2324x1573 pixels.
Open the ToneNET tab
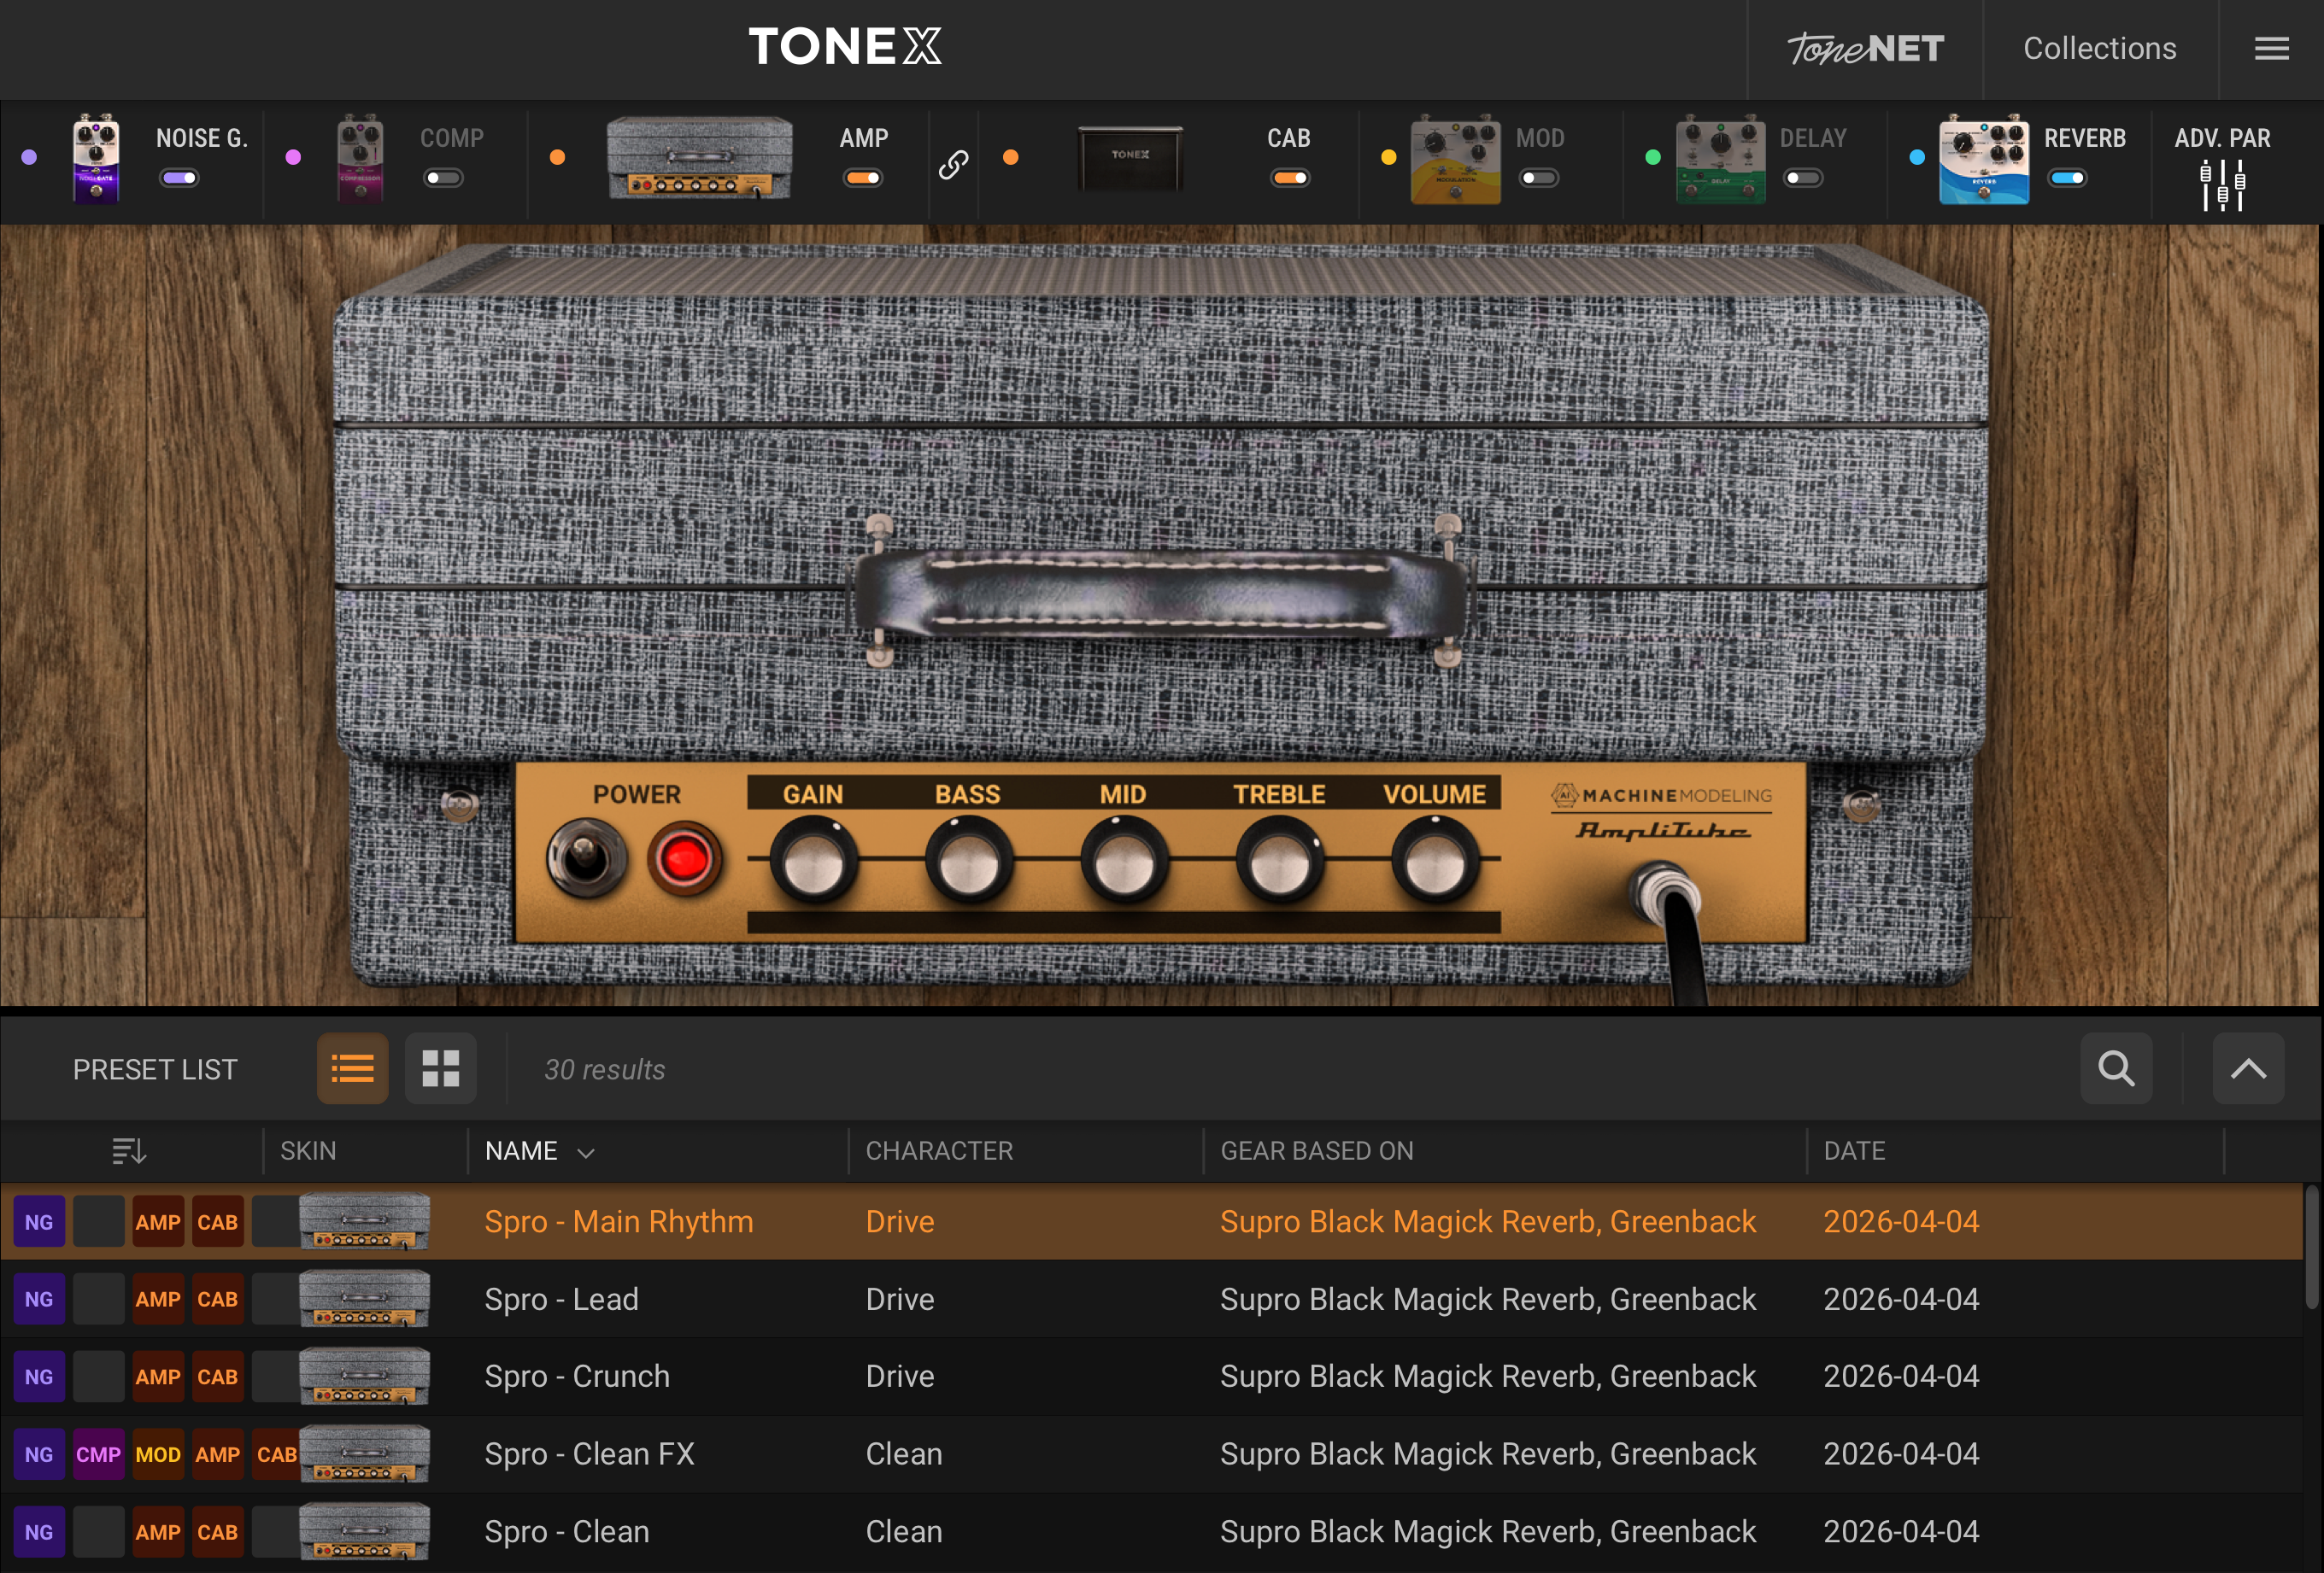coord(1865,48)
